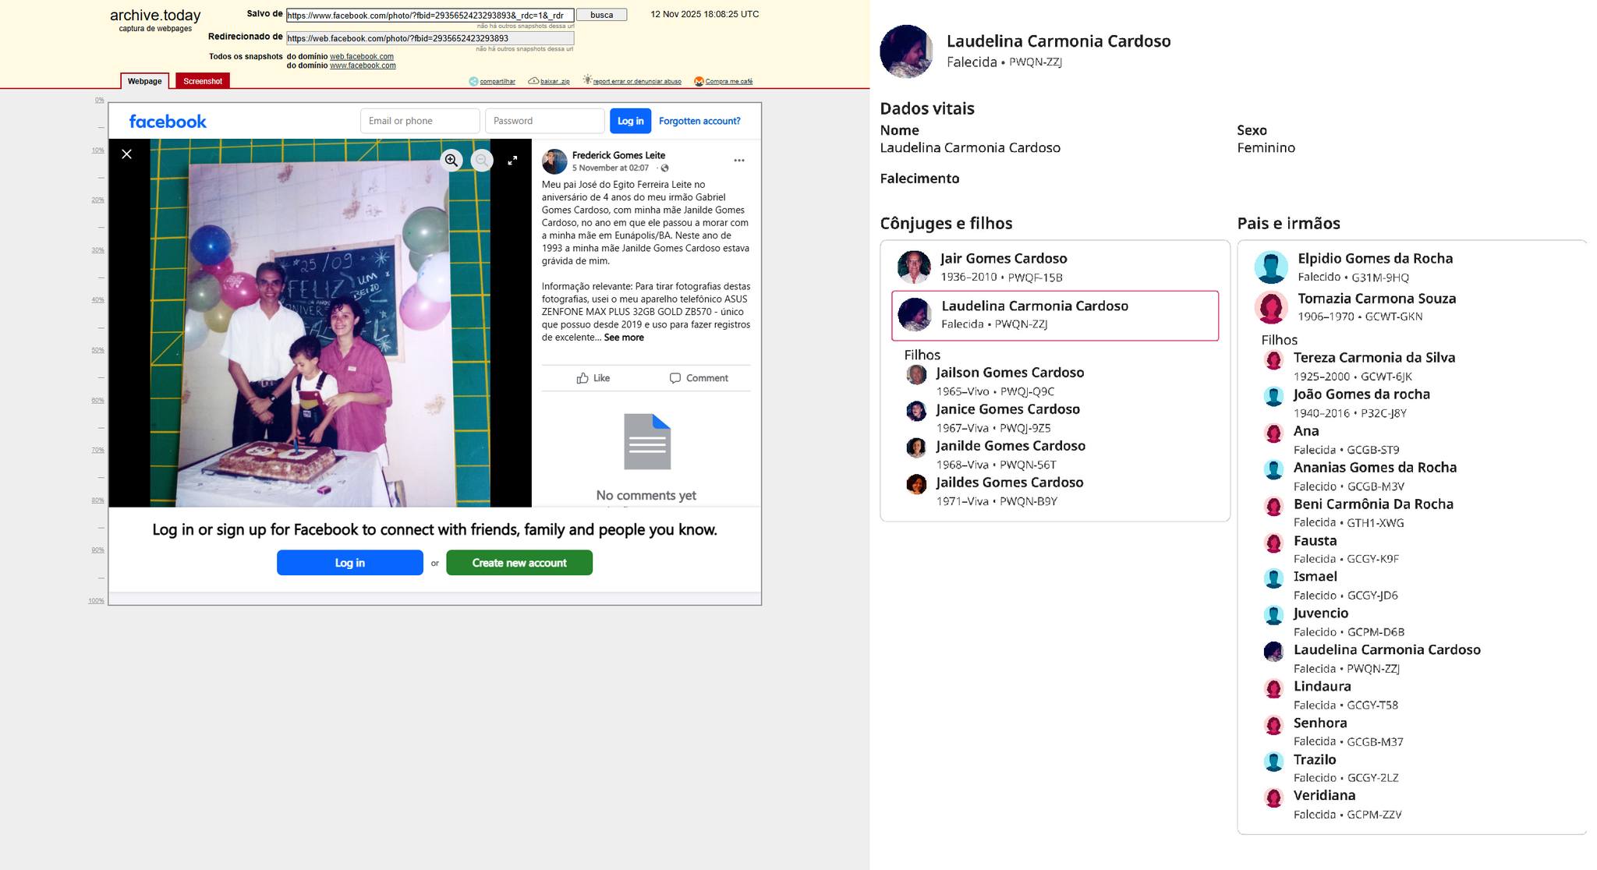Click Frederick Gomes Leite's profile picture
The height and width of the screenshot is (870, 1597).
pyautogui.click(x=554, y=161)
